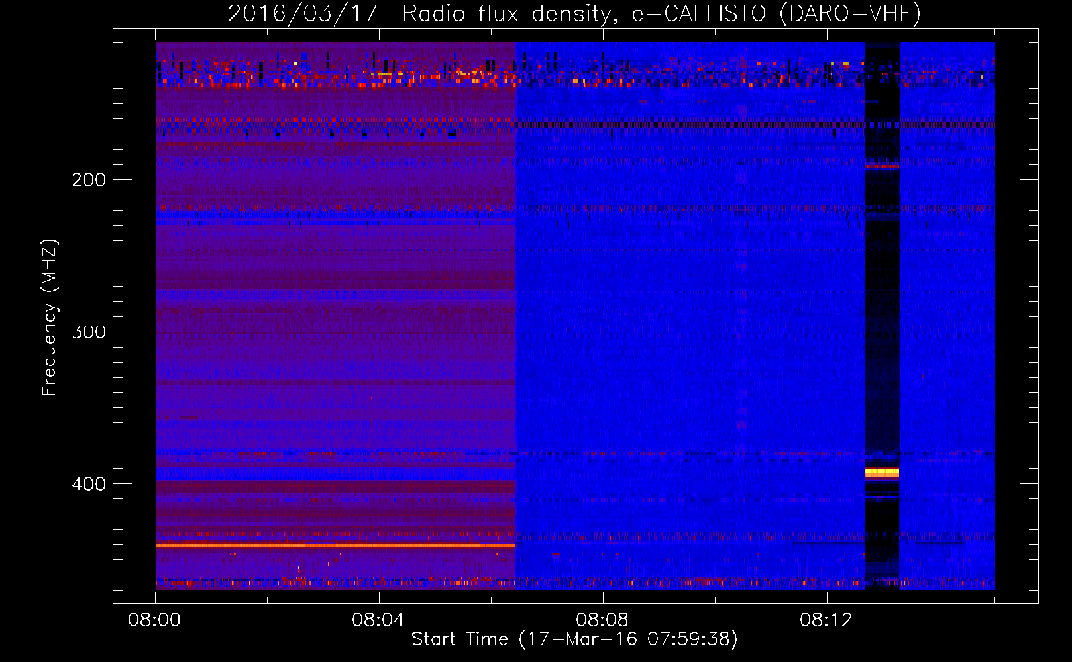
Task: Click the 'Frequency (MHZ)' y-axis label
Action: coord(50,318)
